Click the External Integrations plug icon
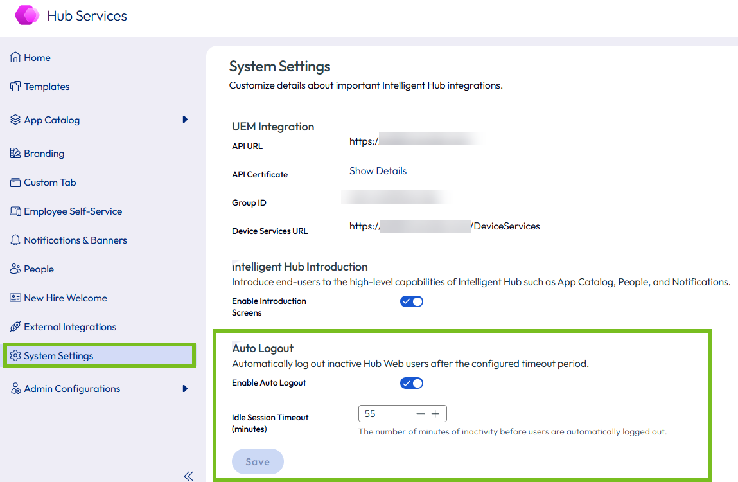 (x=15, y=326)
